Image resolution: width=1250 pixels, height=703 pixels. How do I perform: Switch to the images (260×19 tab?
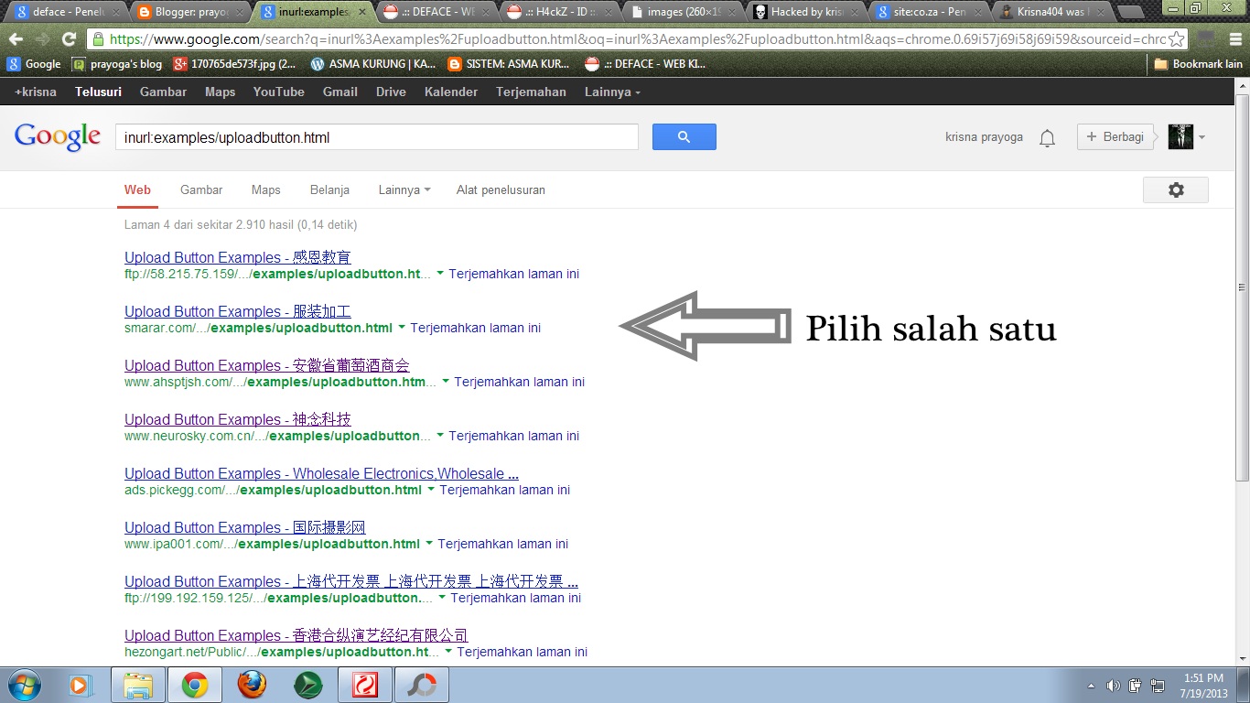[x=682, y=13]
